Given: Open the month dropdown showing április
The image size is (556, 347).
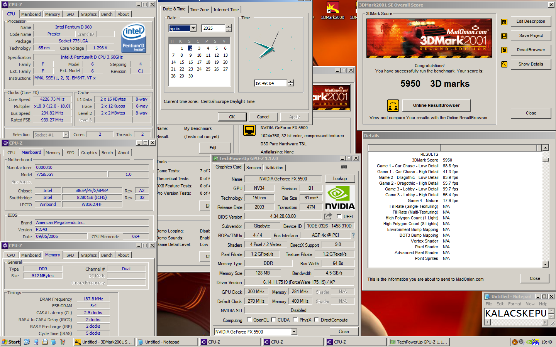Looking at the screenshot, I should tap(193, 28).
